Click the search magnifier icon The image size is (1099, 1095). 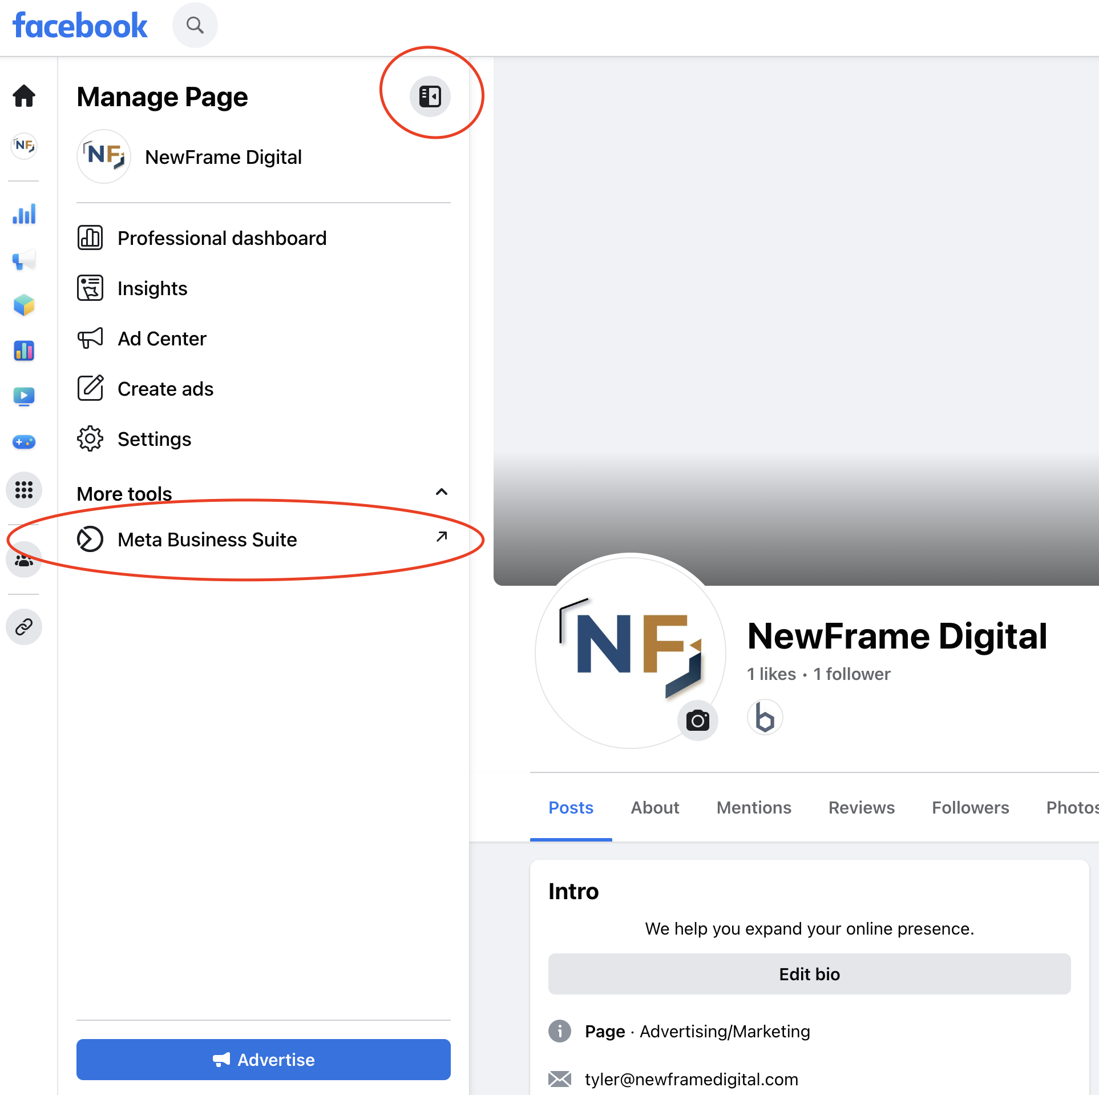(195, 25)
